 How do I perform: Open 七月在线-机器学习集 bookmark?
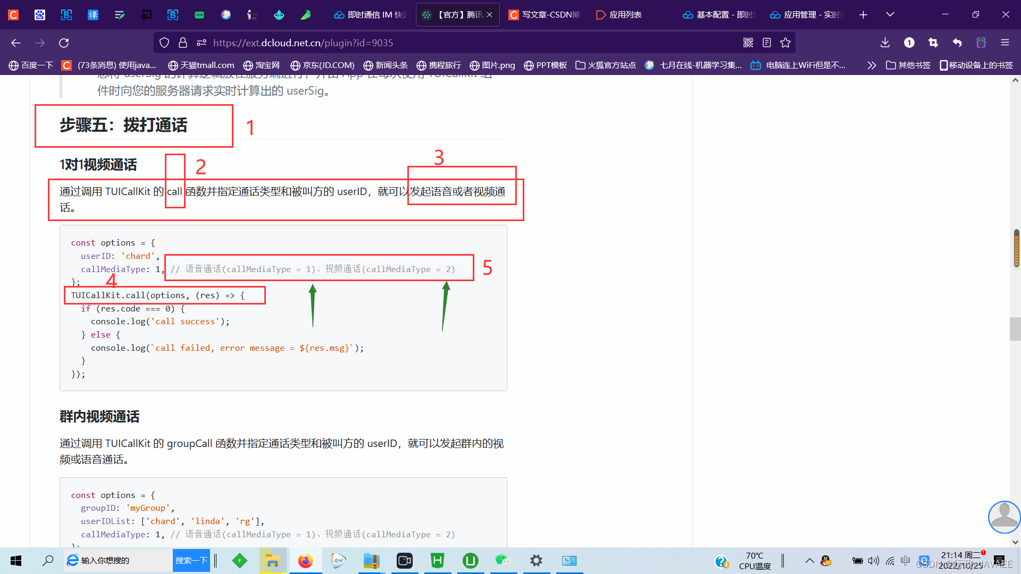coord(693,65)
